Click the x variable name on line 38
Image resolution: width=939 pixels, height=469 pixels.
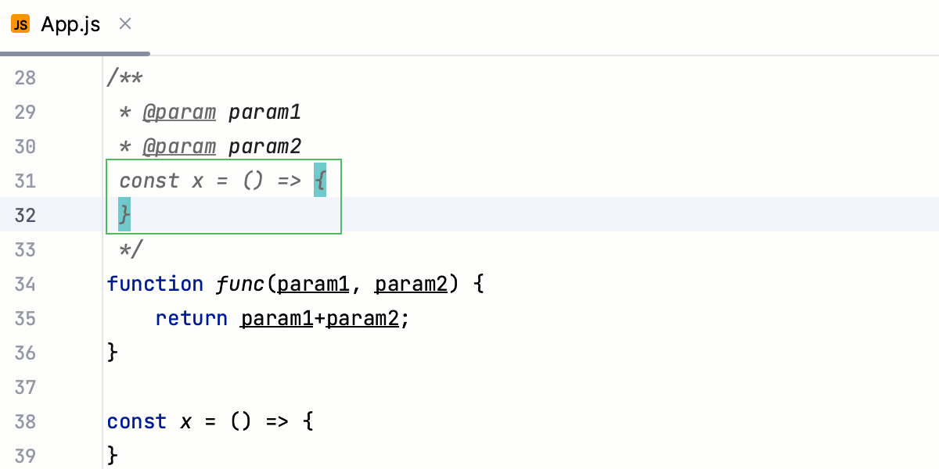coord(185,421)
